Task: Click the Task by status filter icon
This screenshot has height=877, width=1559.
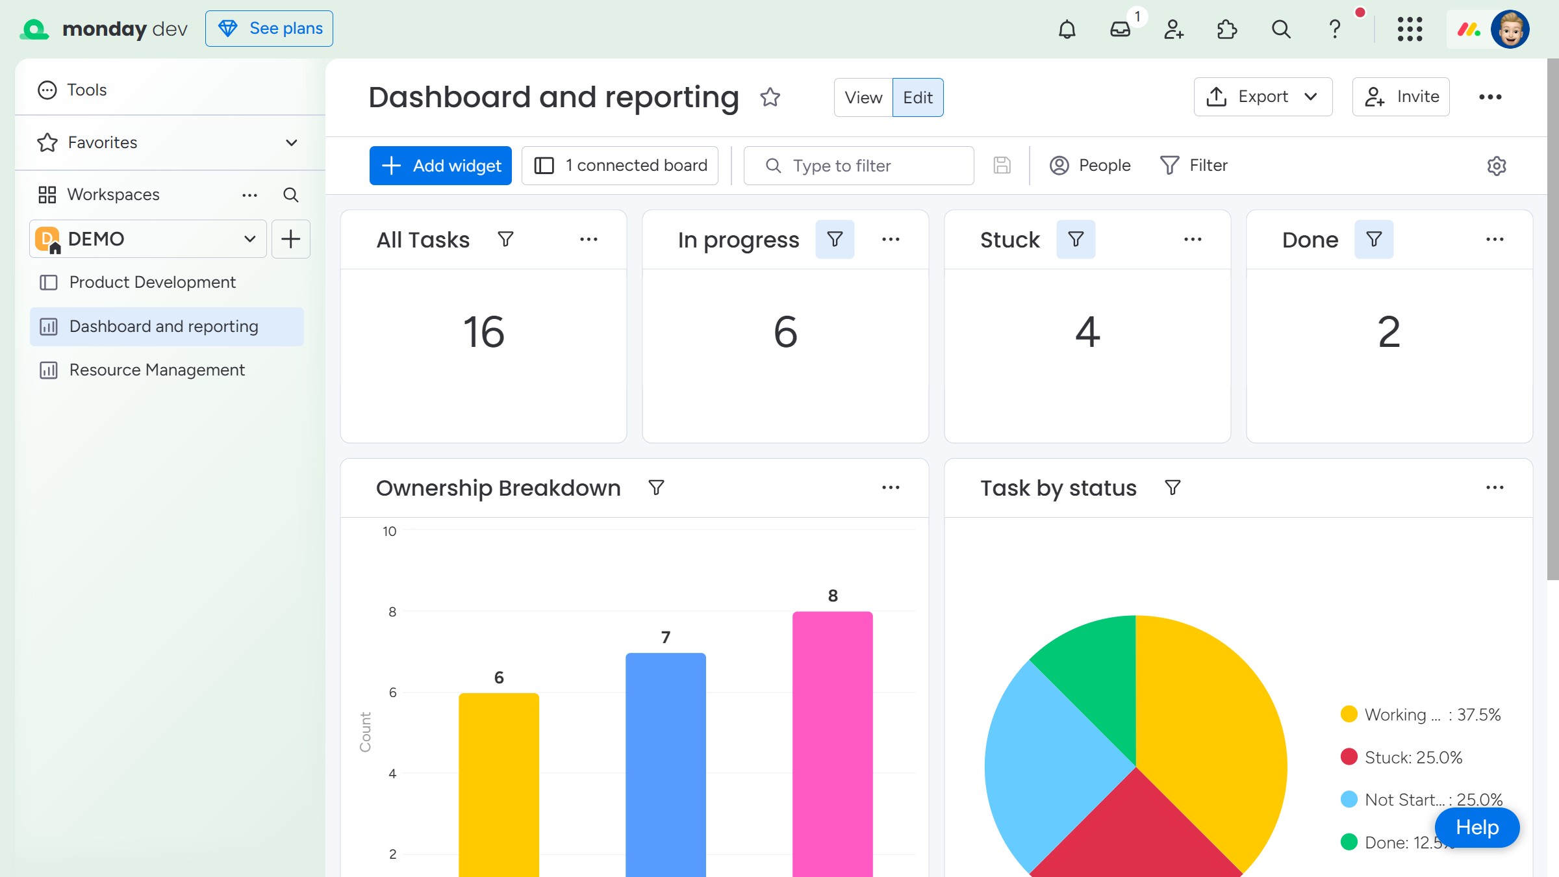Action: pos(1172,487)
